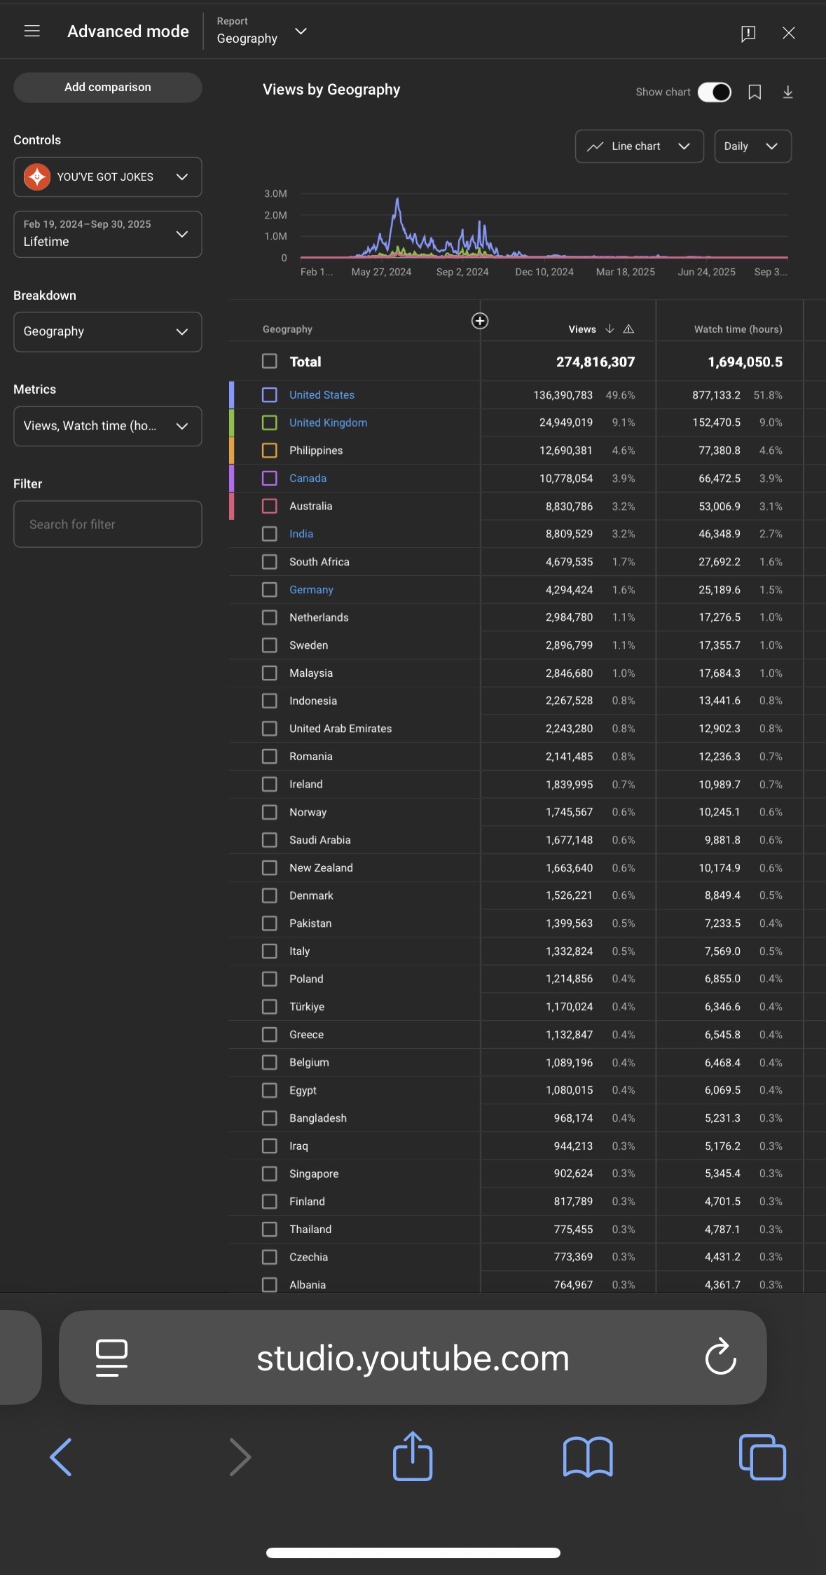Viewport: 826px width, 1575px height.
Task: Open the Line chart type dropdown
Action: [639, 146]
